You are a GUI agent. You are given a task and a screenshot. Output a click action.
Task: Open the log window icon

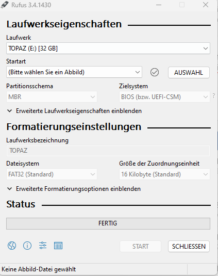click(58, 246)
